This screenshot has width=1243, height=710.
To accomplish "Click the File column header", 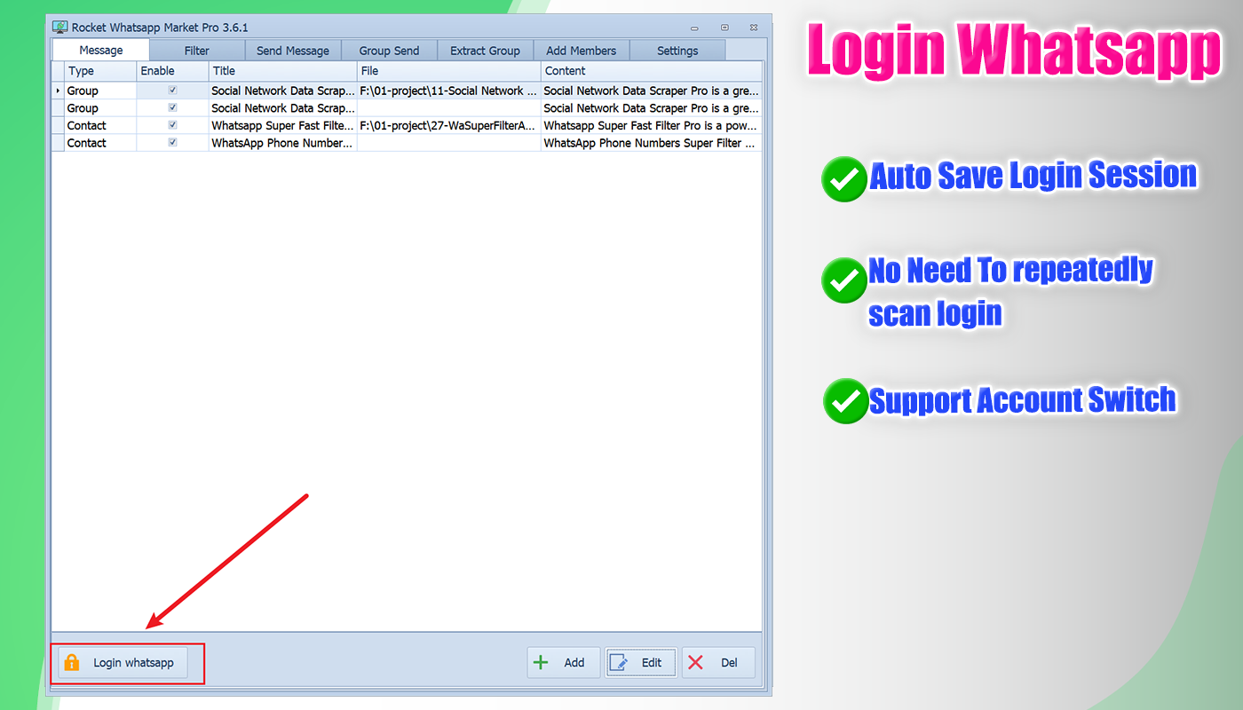I will coord(448,71).
